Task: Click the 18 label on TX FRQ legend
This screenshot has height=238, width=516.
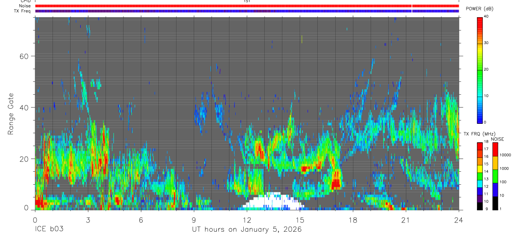Action: click(486, 142)
